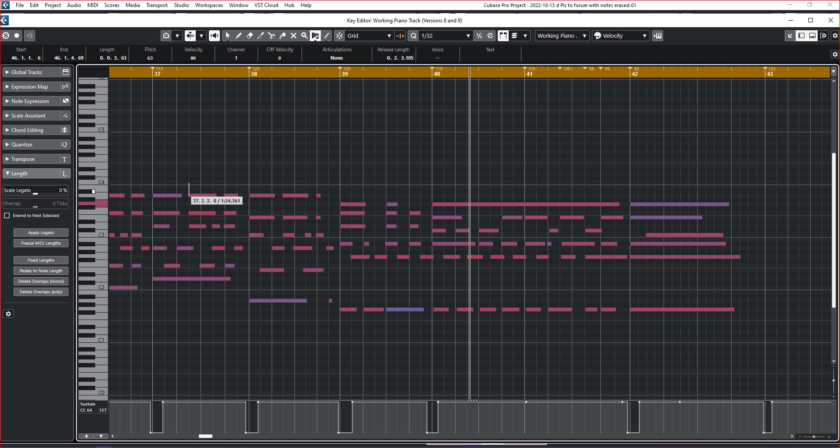Click the Transpose section T icon
The height and width of the screenshot is (448, 840).
[65, 159]
